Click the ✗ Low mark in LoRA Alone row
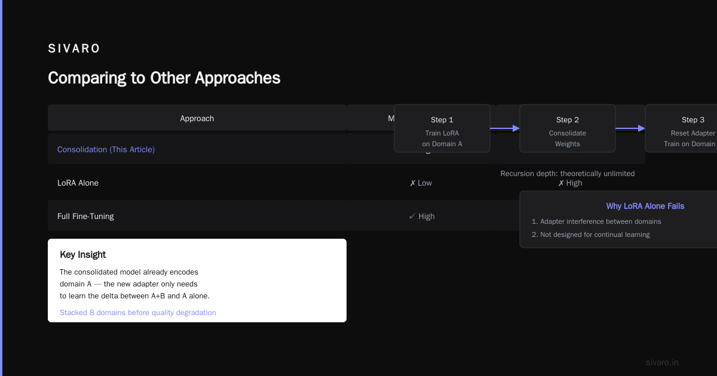Viewport: 717px width, 376px height. (421, 183)
